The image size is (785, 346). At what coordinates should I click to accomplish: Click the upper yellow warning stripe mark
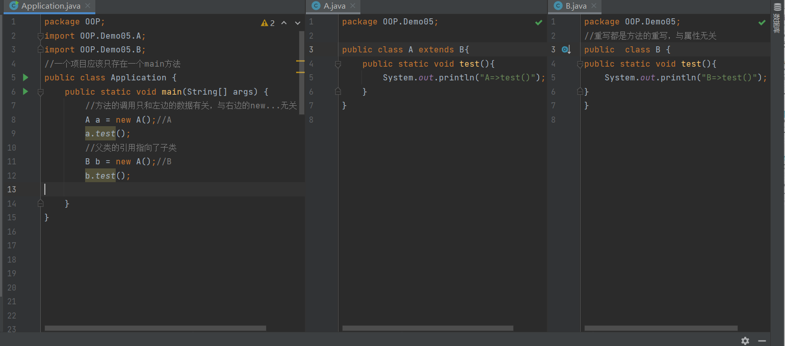[x=300, y=61]
